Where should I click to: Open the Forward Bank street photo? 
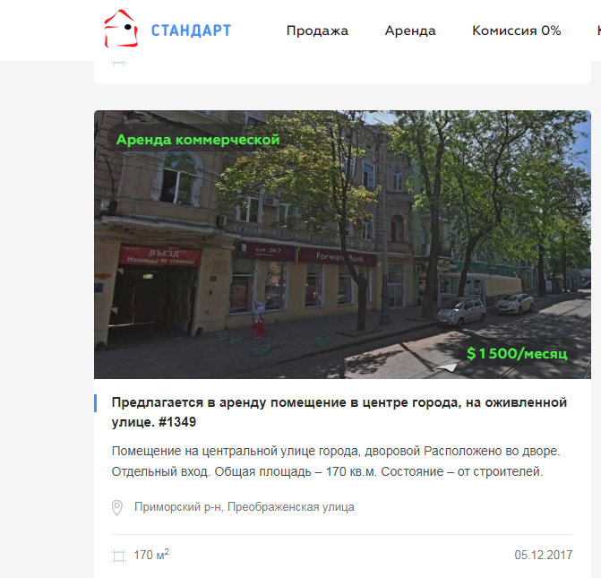[342, 245]
